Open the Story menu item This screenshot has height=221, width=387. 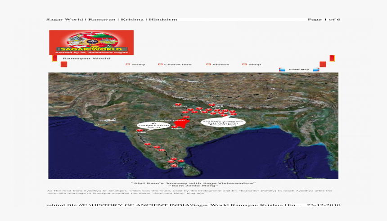138,64
